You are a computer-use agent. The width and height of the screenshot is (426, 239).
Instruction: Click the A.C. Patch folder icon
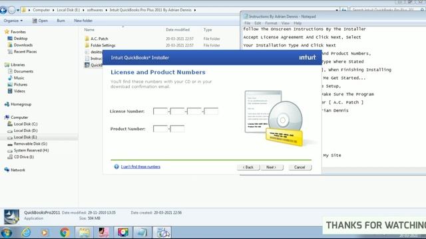click(x=87, y=39)
